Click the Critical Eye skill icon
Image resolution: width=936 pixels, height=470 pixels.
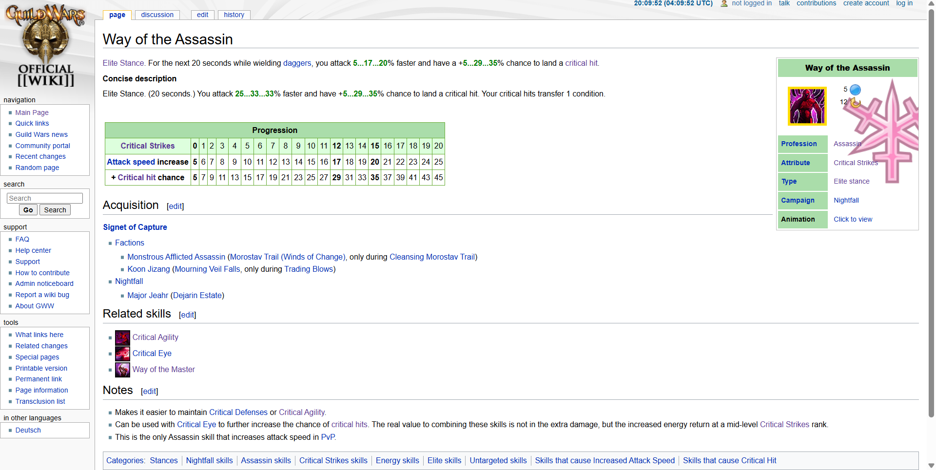pyautogui.click(x=122, y=354)
